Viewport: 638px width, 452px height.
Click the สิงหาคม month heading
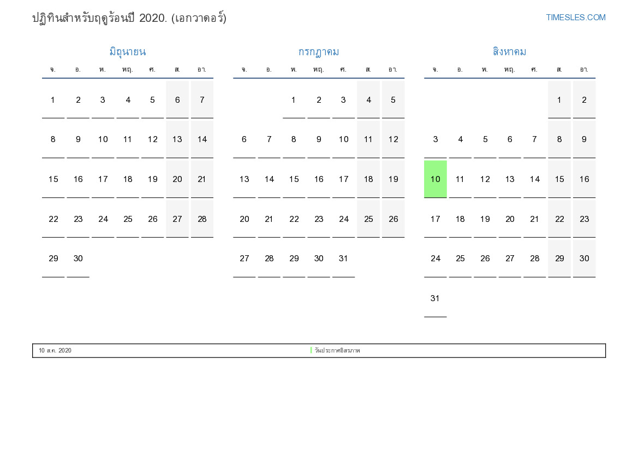click(x=509, y=52)
